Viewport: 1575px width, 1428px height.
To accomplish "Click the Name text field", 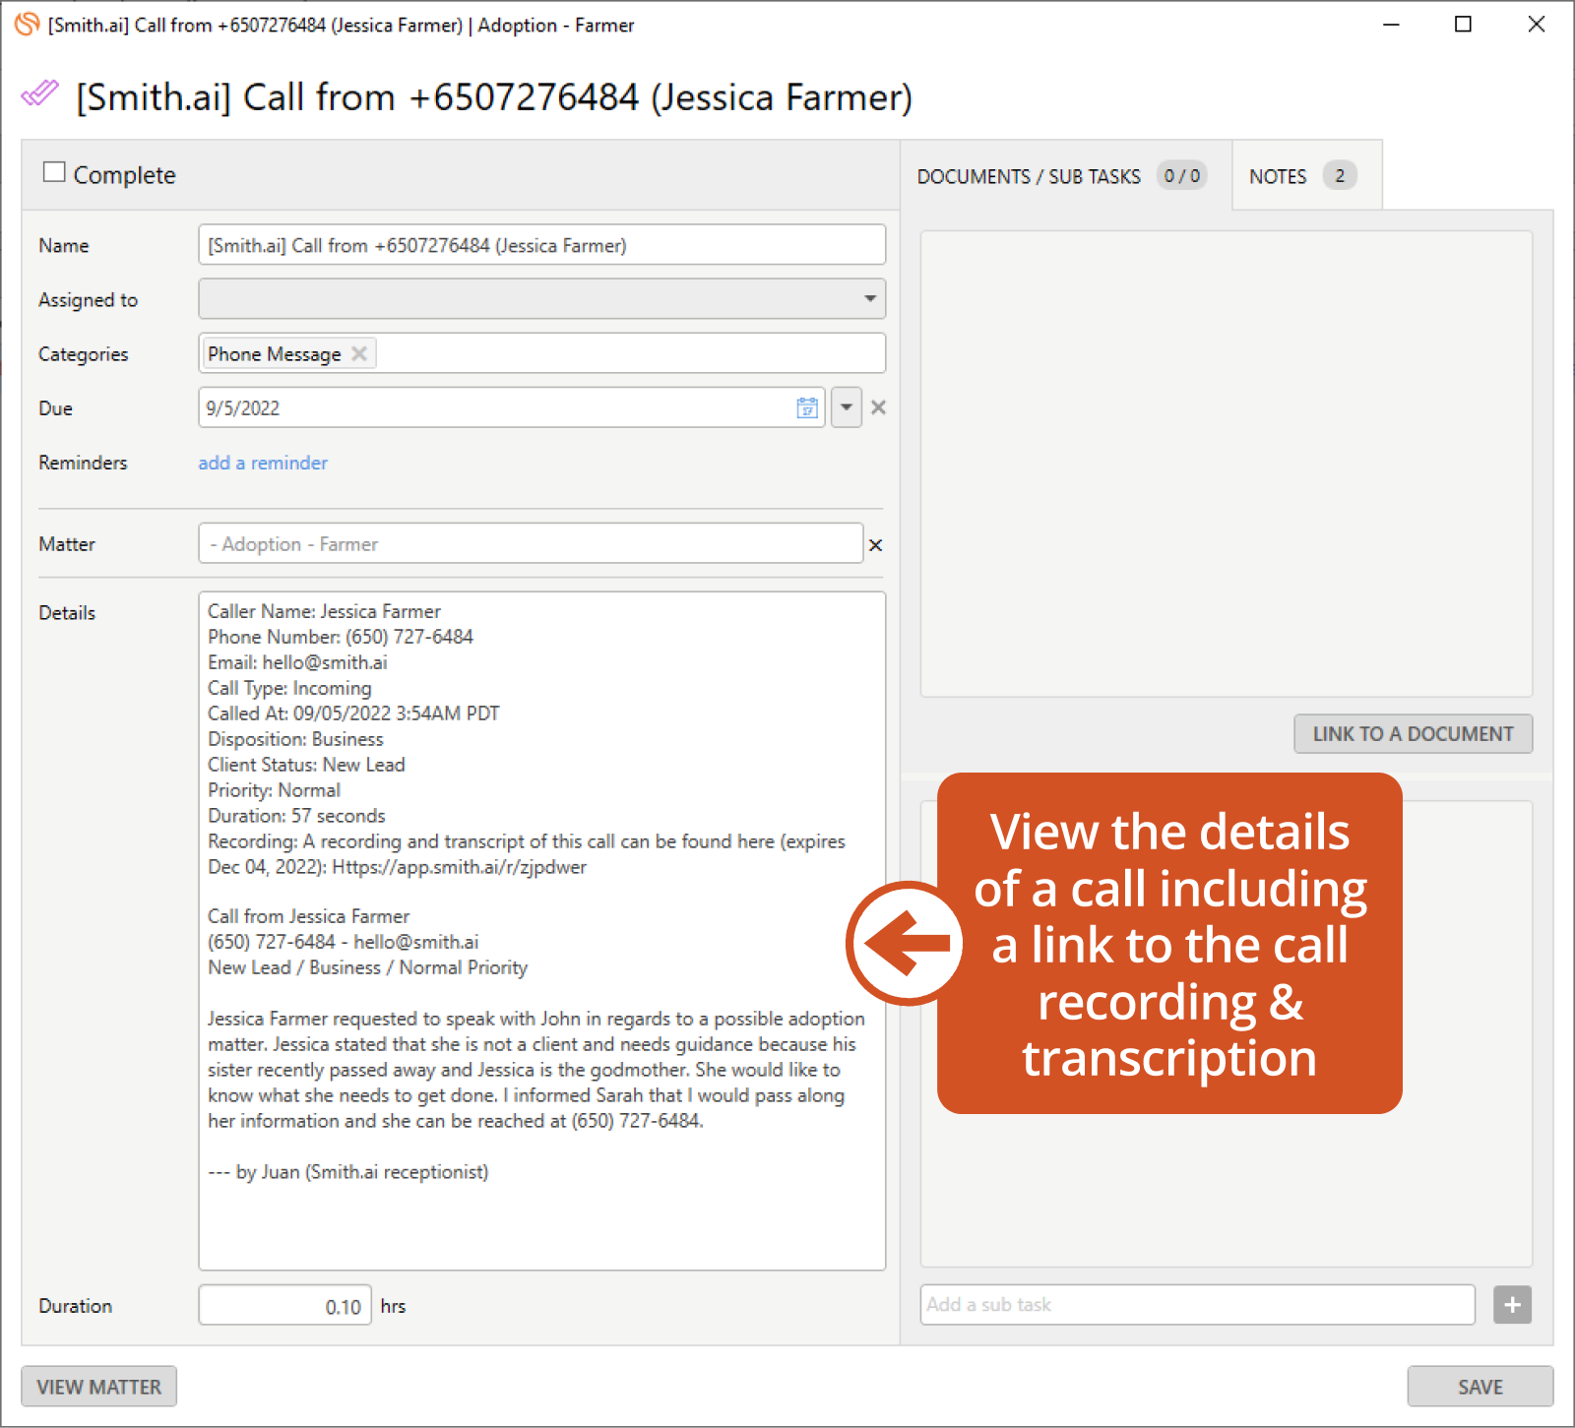I will click(541, 245).
